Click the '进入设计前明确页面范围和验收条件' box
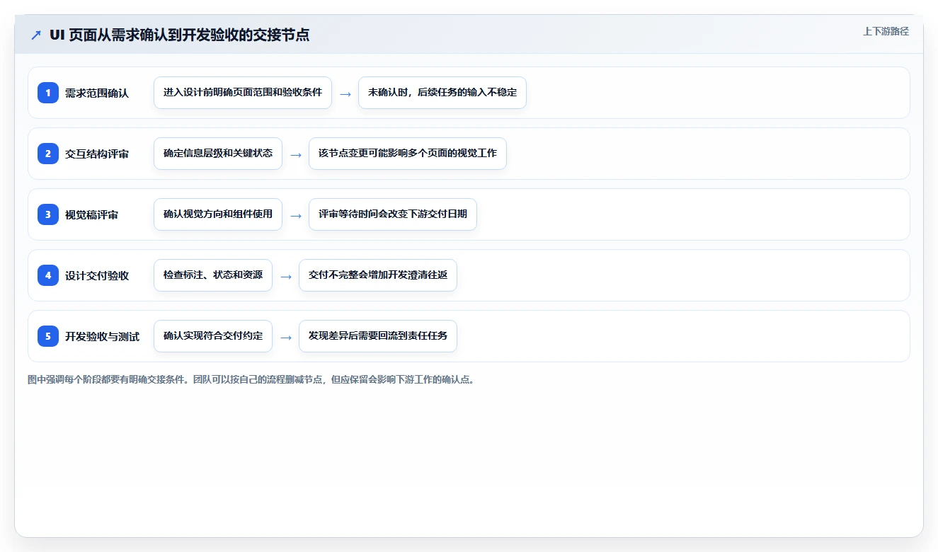Screen dimensions: 938x552 coord(243,93)
